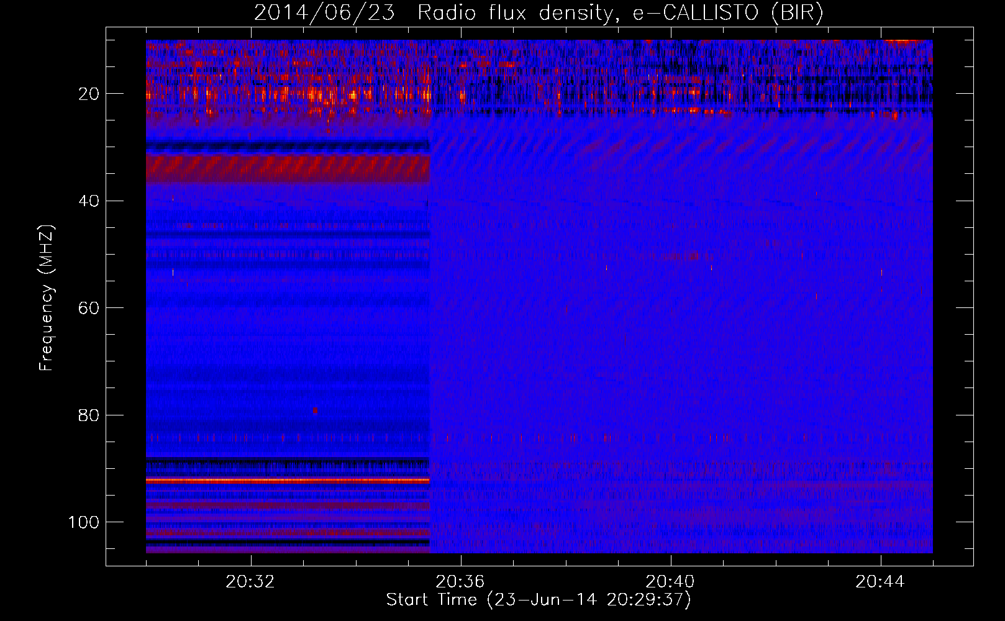Click the 20 frequency tick label
Image resolution: width=1005 pixels, height=621 pixels.
(89, 94)
